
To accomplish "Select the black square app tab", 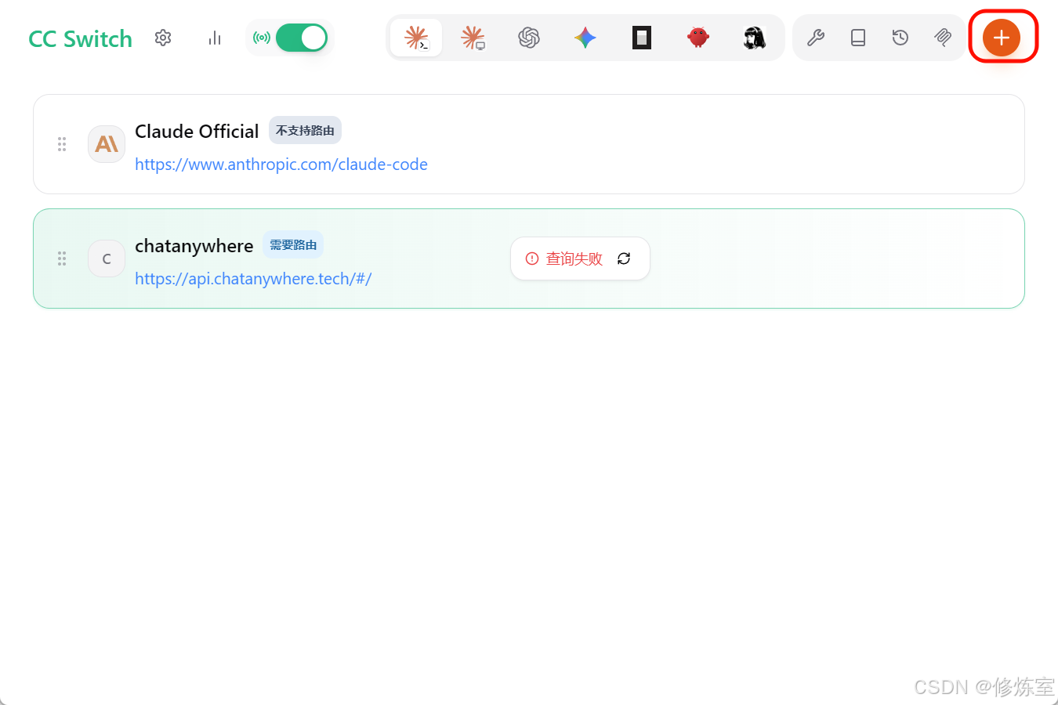I will point(642,38).
